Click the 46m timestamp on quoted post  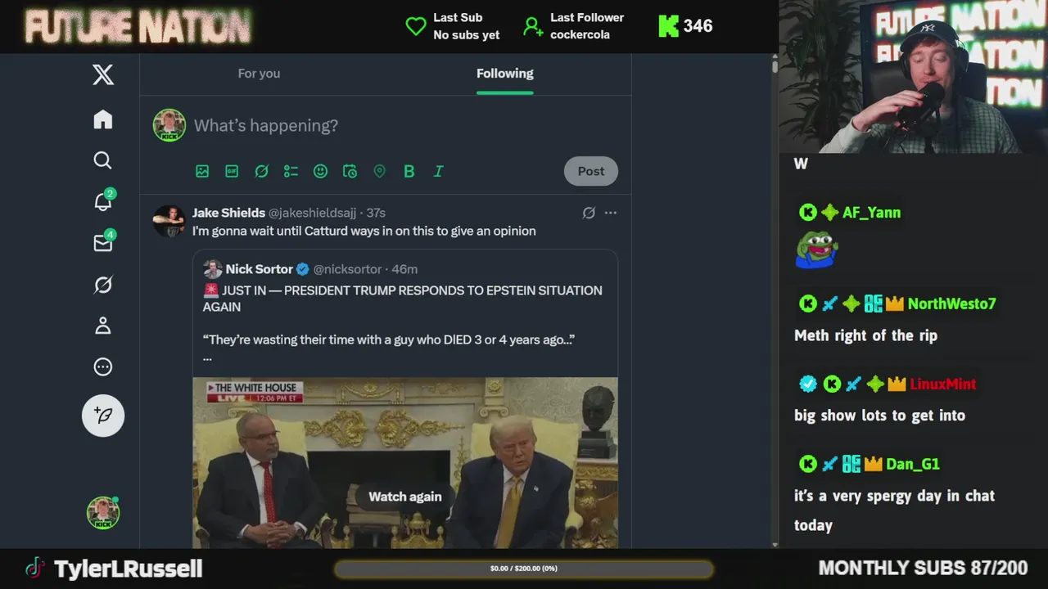coord(404,269)
